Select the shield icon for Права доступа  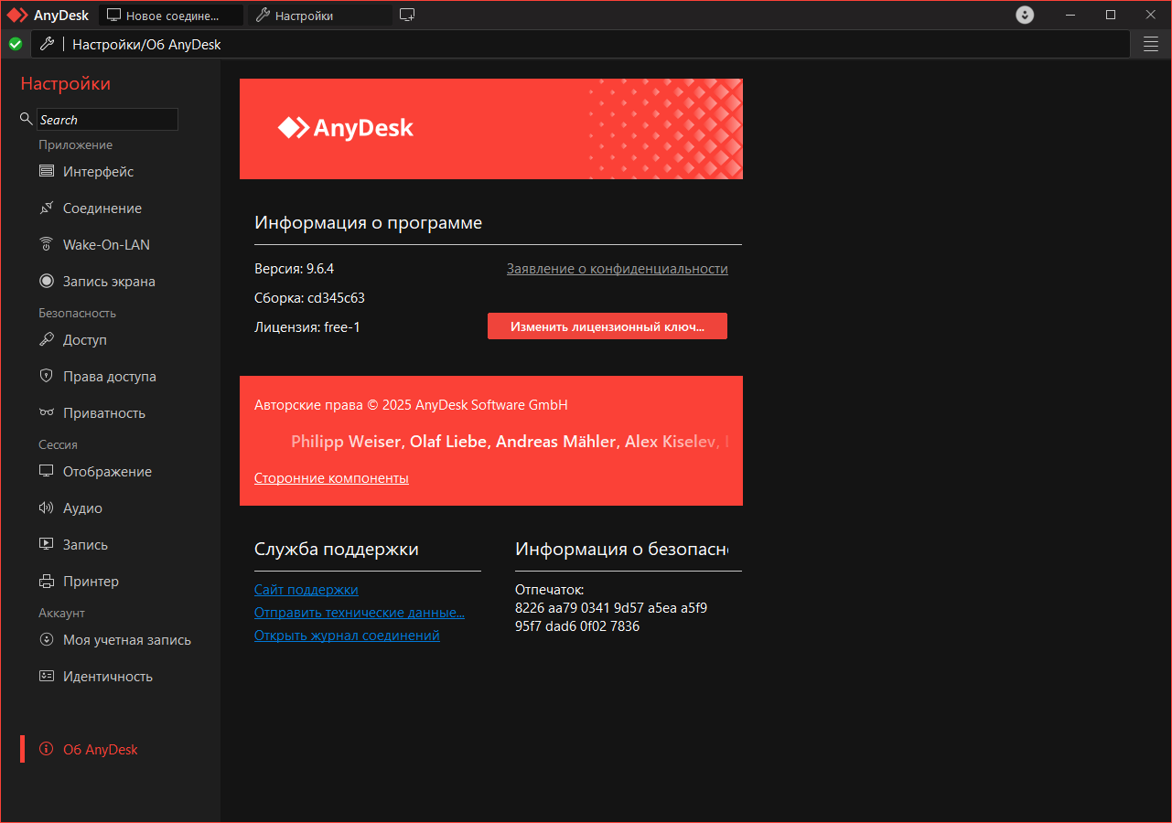tap(47, 376)
